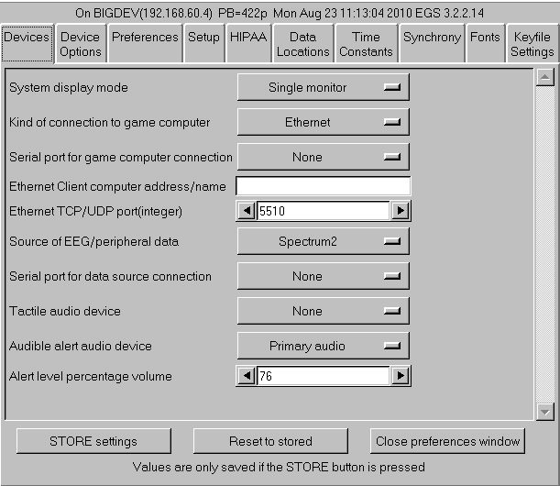Increase alert level volume with right arrow

400,376
